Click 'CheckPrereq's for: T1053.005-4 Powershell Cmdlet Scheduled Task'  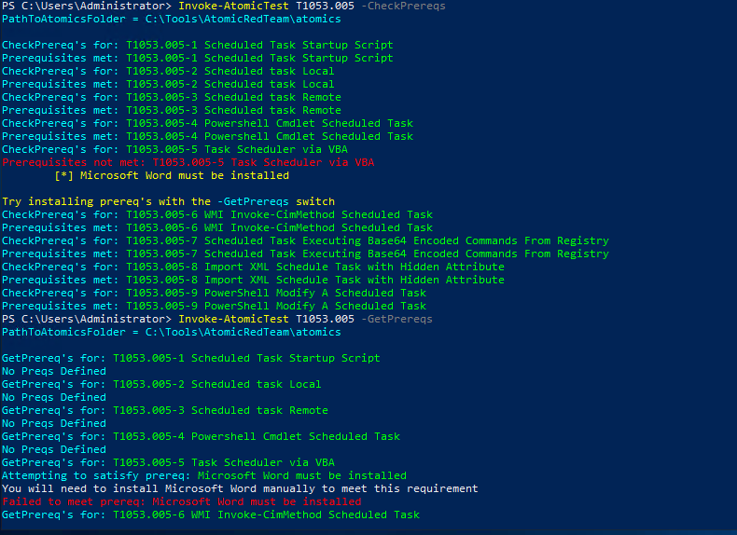pos(207,124)
